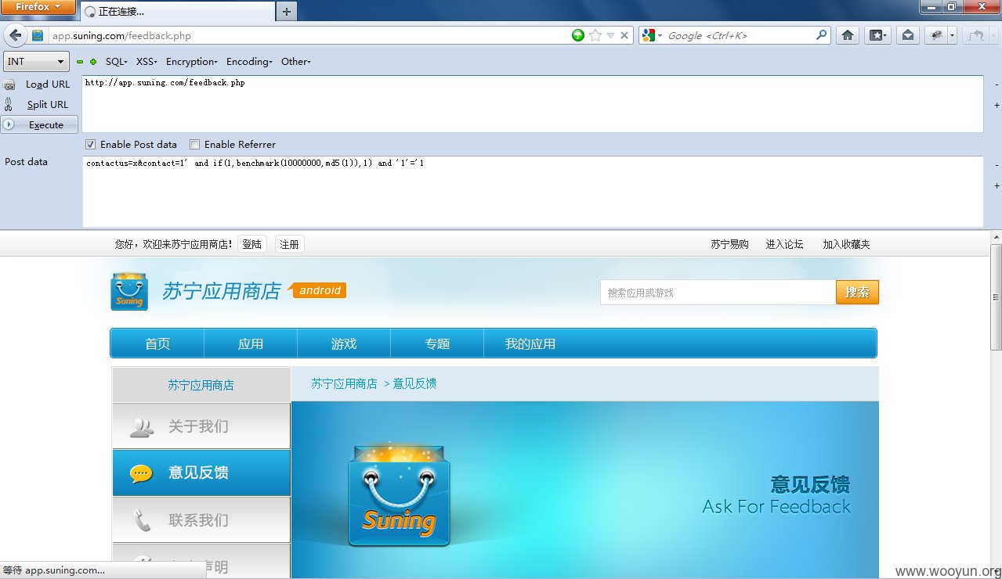Click the browser address bar URL field
The image size is (1002, 579).
[x=309, y=35]
